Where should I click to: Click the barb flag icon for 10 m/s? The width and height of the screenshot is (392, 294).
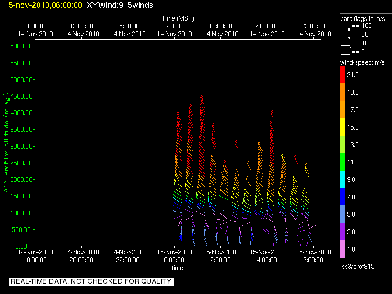(x=346, y=46)
